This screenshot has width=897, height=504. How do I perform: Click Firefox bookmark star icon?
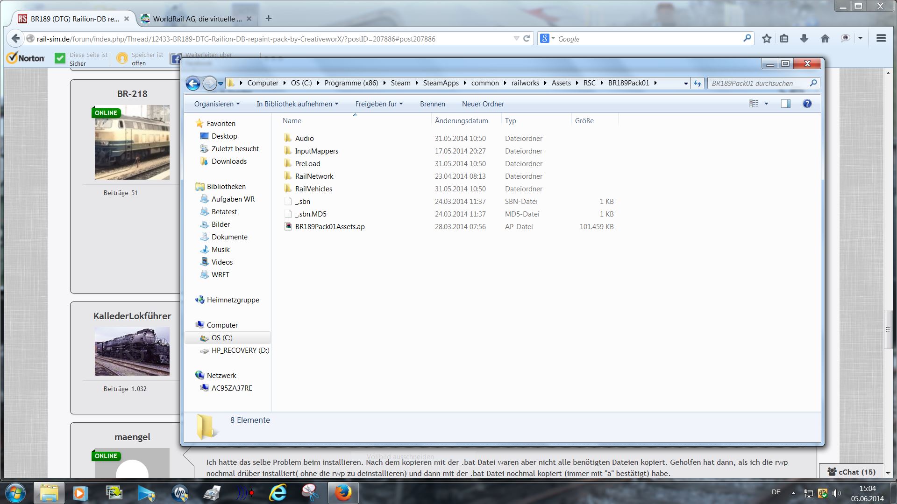coord(767,39)
